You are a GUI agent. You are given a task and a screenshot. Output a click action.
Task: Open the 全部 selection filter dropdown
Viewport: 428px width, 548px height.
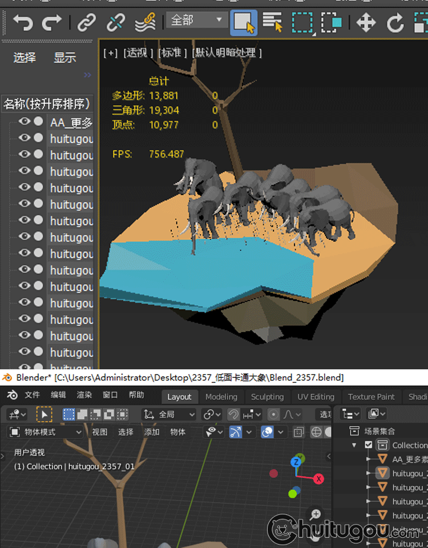pos(196,21)
